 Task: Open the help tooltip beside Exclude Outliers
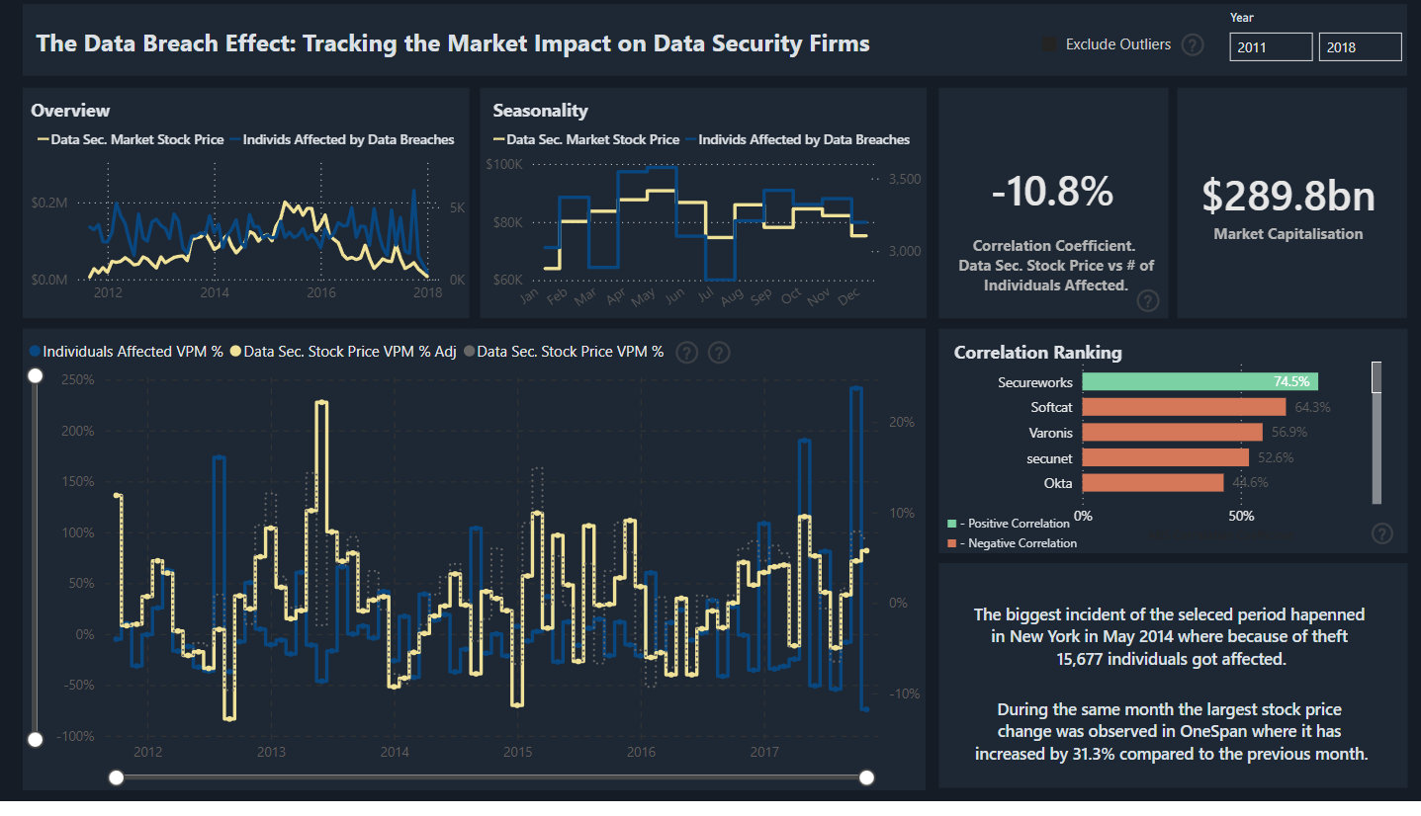pos(1194,44)
